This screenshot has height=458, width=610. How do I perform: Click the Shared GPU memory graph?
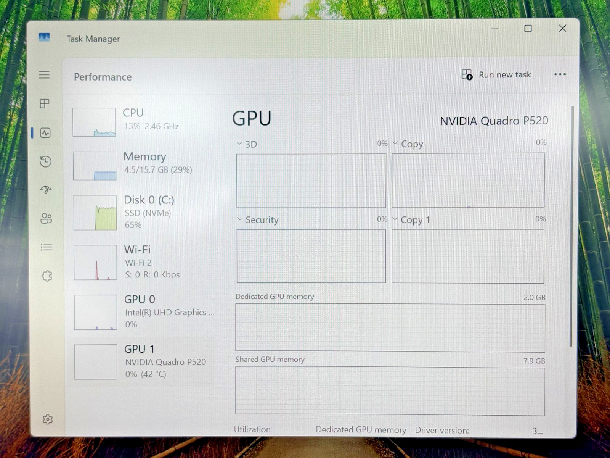[x=390, y=391]
